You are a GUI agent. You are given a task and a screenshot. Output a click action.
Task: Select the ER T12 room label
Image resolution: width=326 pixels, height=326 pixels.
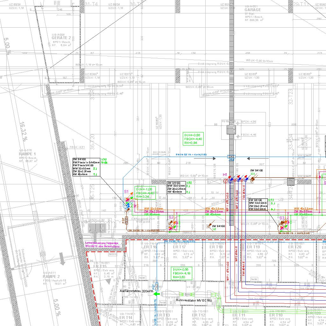coord(199,315)
